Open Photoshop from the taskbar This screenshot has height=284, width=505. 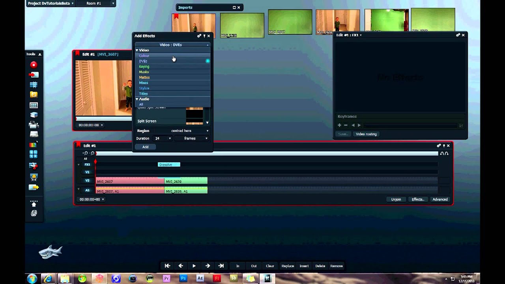coord(183,278)
